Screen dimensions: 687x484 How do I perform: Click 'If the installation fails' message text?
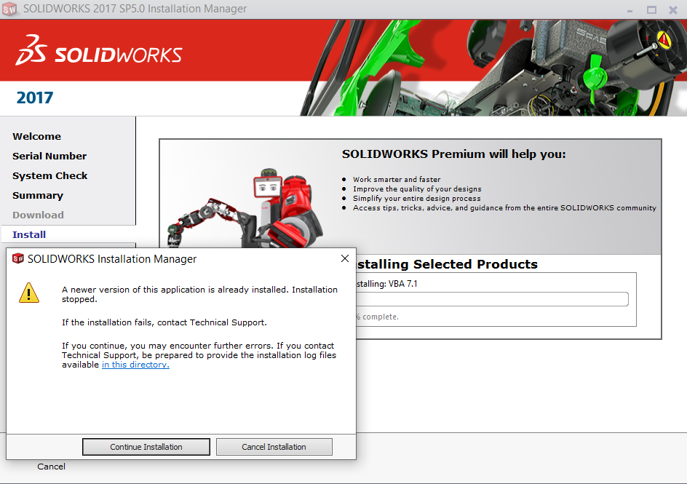(164, 322)
